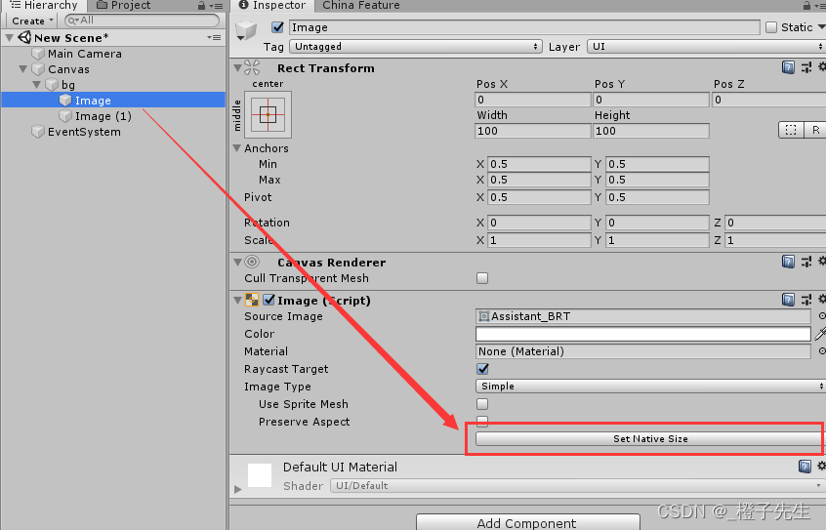Image resolution: width=826 pixels, height=530 pixels.
Task: Click the white Color field swatch
Action: coord(642,334)
